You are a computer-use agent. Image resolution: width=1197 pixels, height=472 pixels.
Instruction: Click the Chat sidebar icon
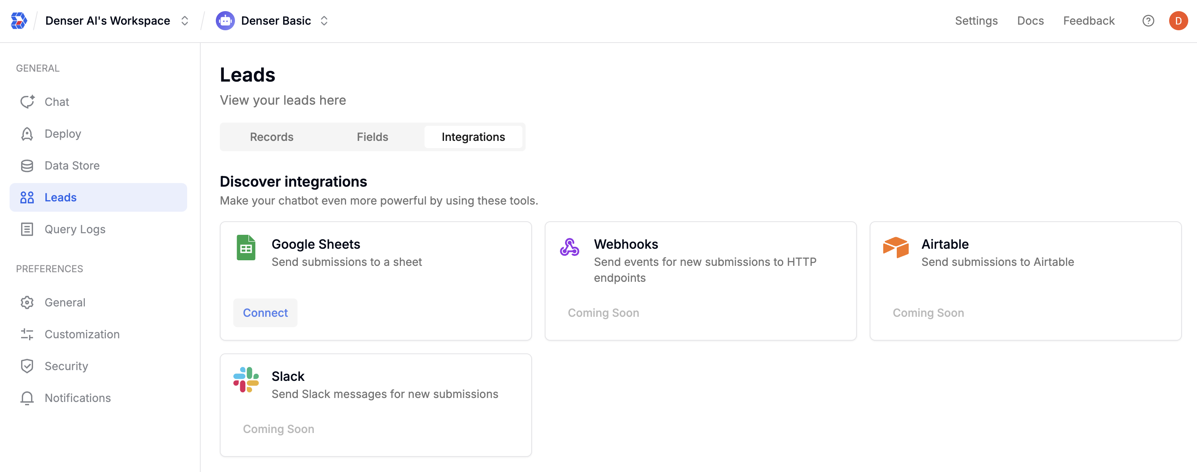coord(27,102)
